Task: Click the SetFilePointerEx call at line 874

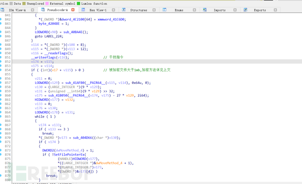Action: [68, 154]
